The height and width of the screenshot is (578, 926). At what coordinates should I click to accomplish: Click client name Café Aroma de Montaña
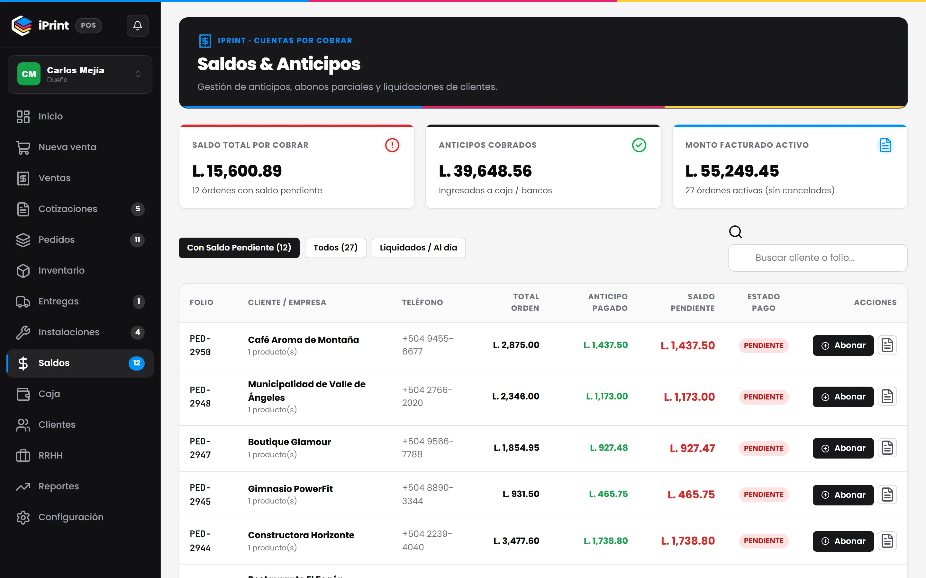304,340
